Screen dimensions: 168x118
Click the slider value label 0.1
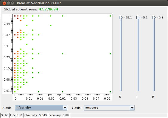[x=161, y=18]
